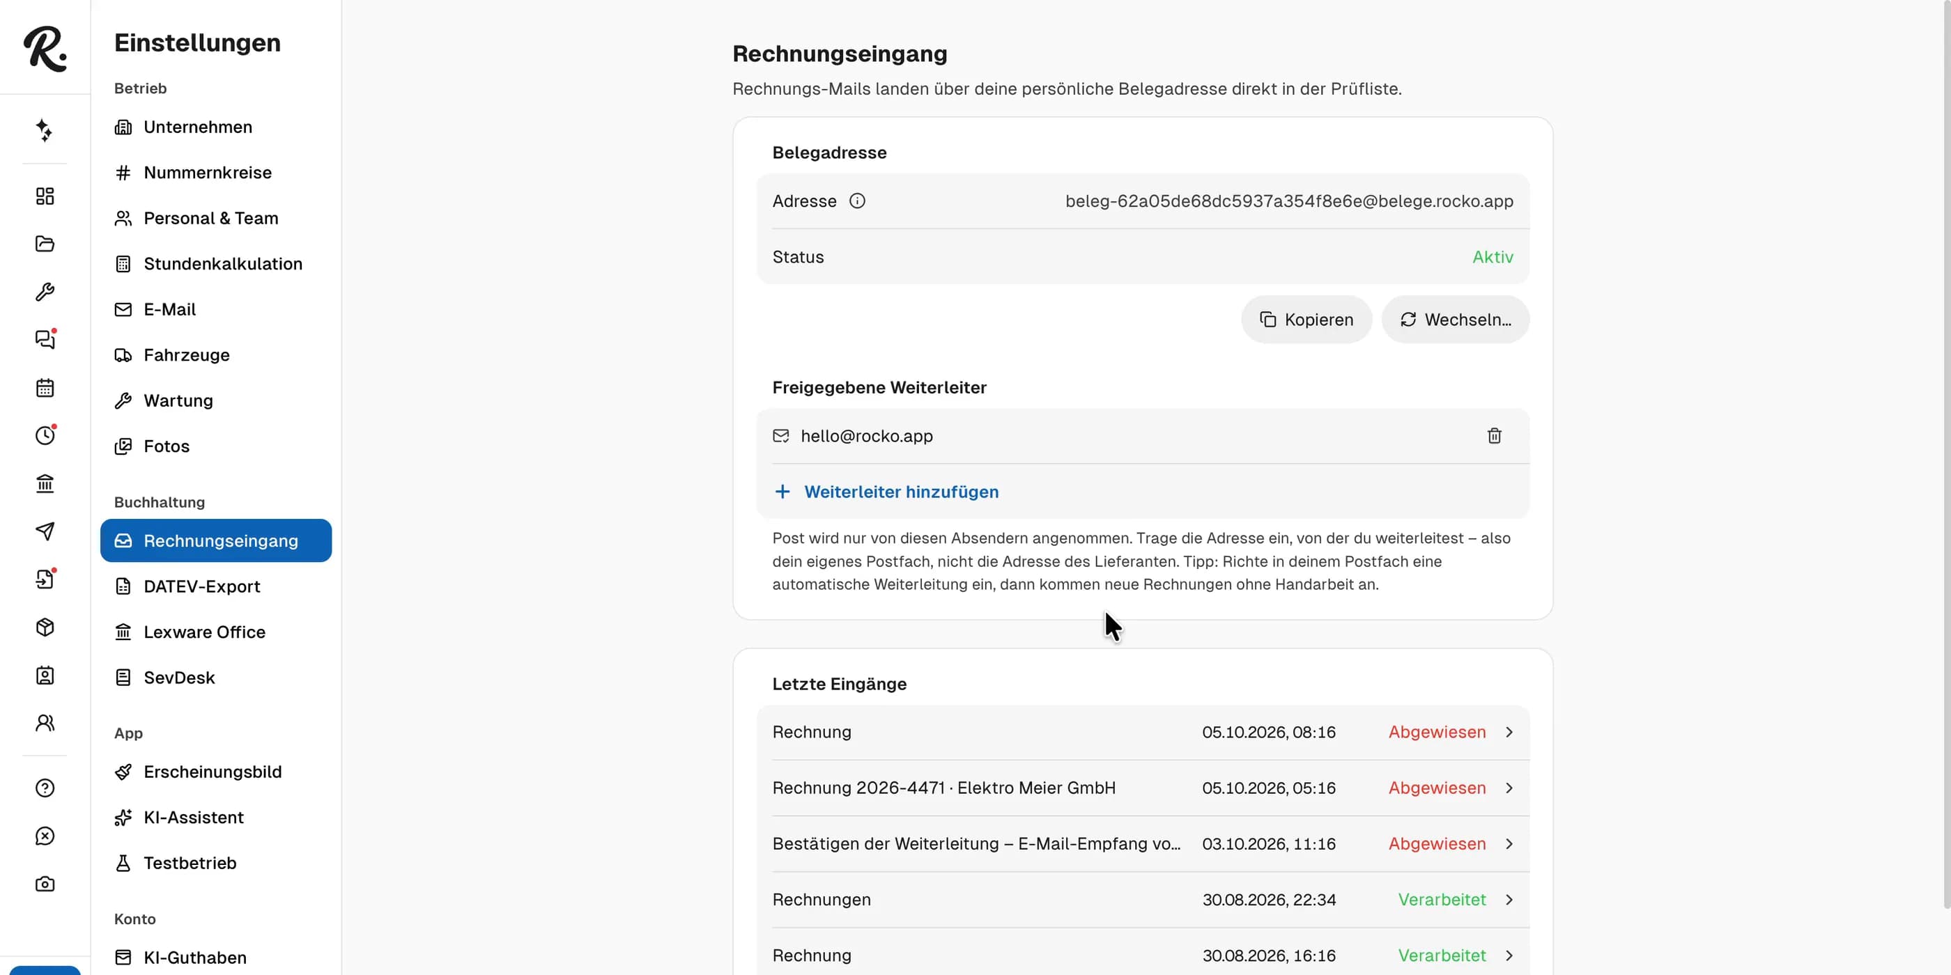The image size is (1951, 975).
Task: Click Weiterleiter hinzufügen link
Action: pyautogui.click(x=886, y=492)
